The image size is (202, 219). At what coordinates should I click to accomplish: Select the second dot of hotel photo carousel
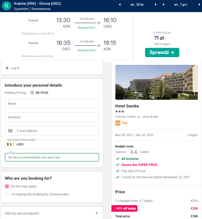[153, 96]
